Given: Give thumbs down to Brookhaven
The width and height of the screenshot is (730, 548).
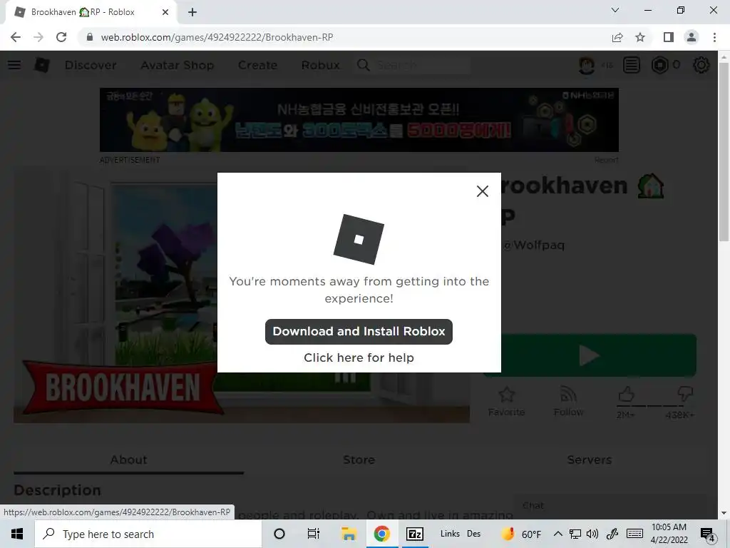Looking at the screenshot, I should 685,394.
